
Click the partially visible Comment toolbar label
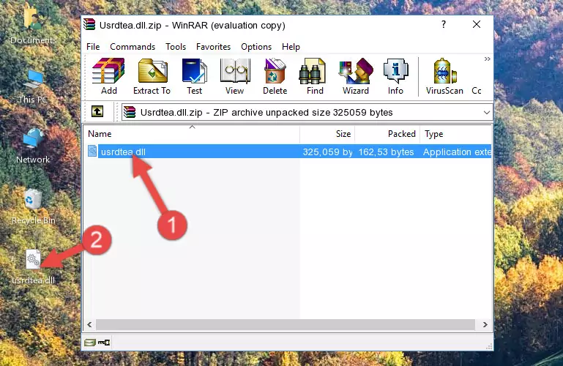click(x=477, y=91)
